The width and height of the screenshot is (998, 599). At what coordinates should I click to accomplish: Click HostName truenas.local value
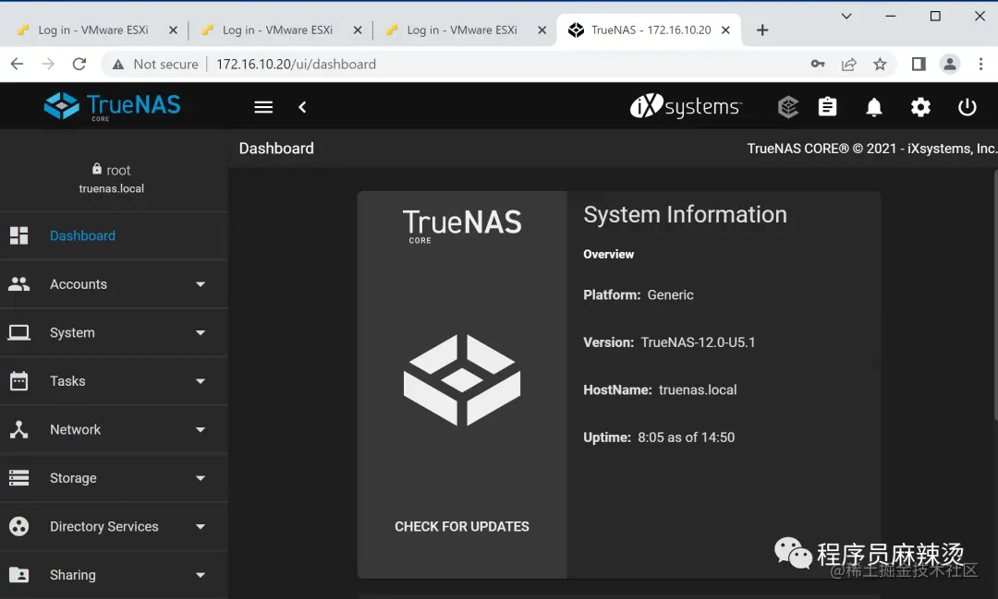click(698, 389)
